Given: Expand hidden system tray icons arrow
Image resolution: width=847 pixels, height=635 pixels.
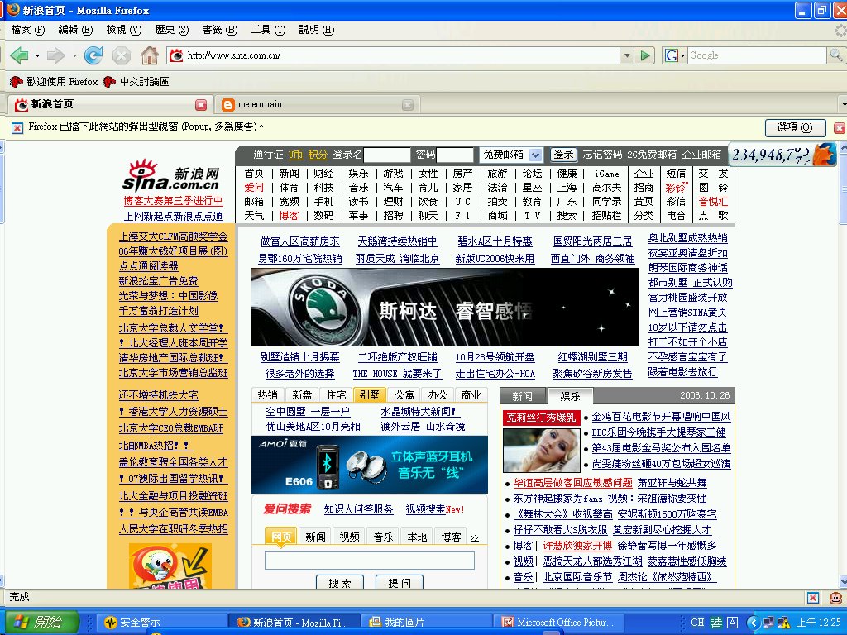Looking at the screenshot, I should [x=753, y=623].
